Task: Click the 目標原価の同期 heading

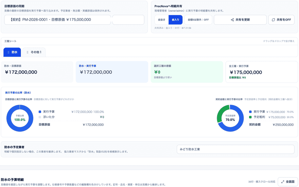Action: [14, 6]
